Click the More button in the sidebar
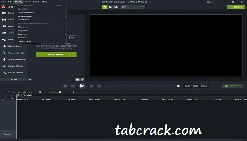 tap(14, 79)
